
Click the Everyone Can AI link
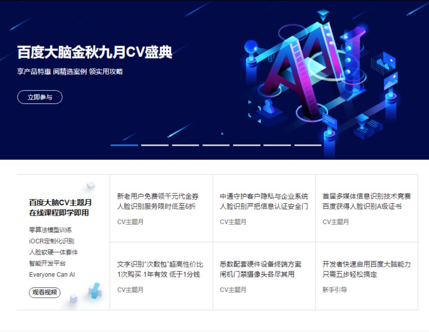coord(52,274)
